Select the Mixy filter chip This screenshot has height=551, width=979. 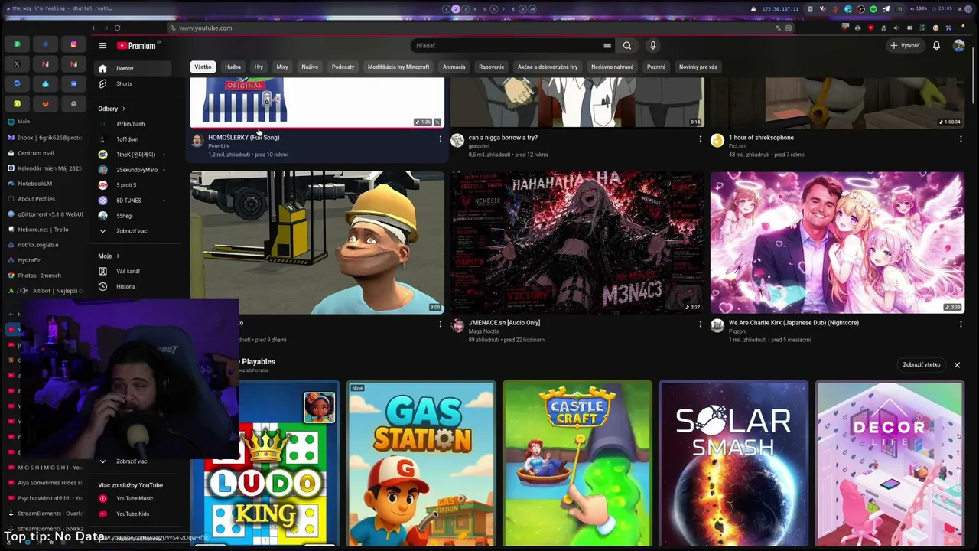pos(282,67)
